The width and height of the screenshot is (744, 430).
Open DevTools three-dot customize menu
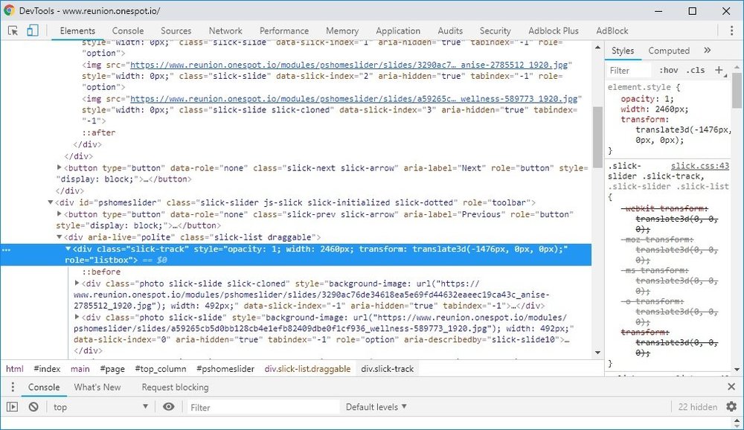point(731,31)
